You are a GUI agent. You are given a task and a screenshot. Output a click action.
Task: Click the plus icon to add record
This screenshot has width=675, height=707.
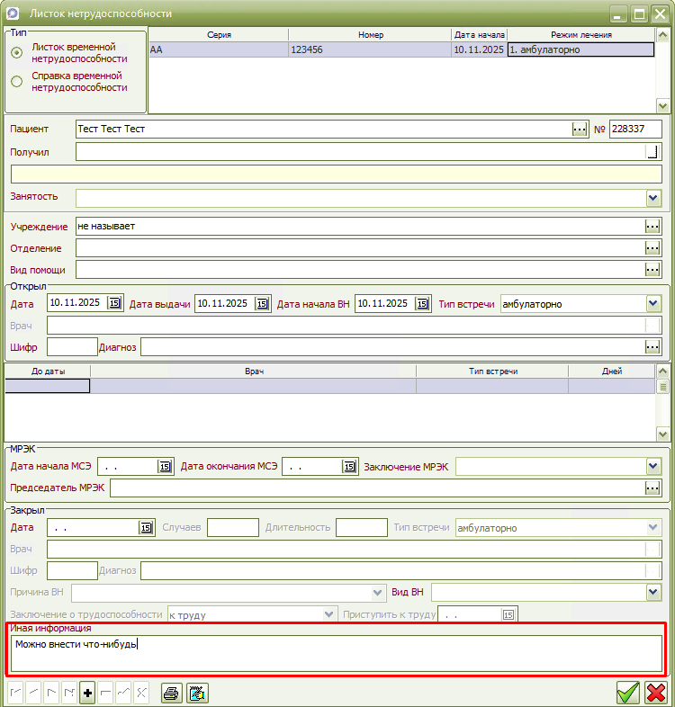pyautogui.click(x=87, y=693)
